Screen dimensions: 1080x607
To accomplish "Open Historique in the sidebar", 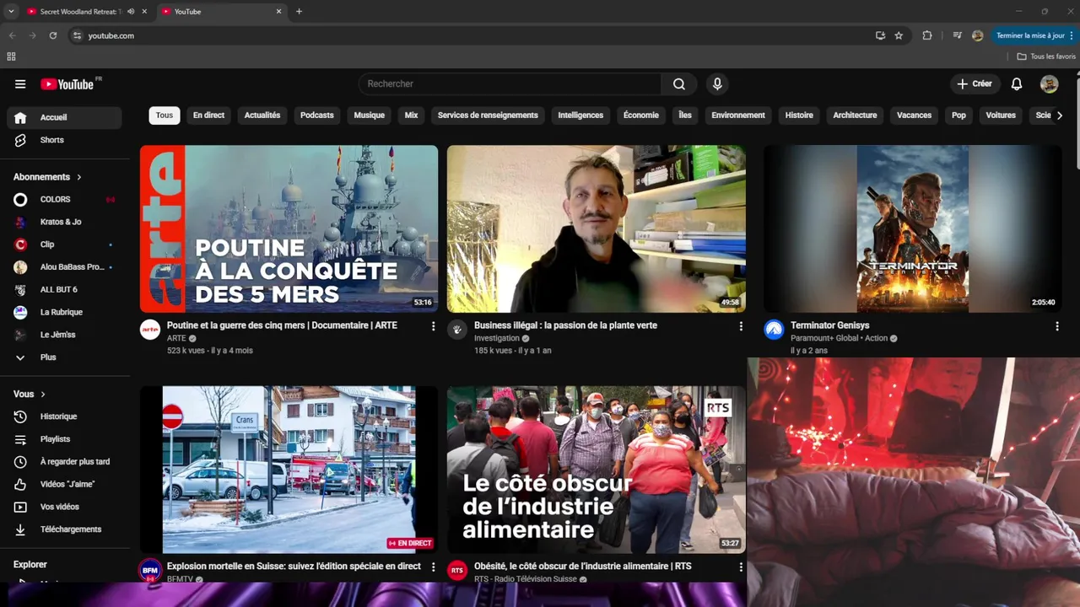I will (64, 416).
